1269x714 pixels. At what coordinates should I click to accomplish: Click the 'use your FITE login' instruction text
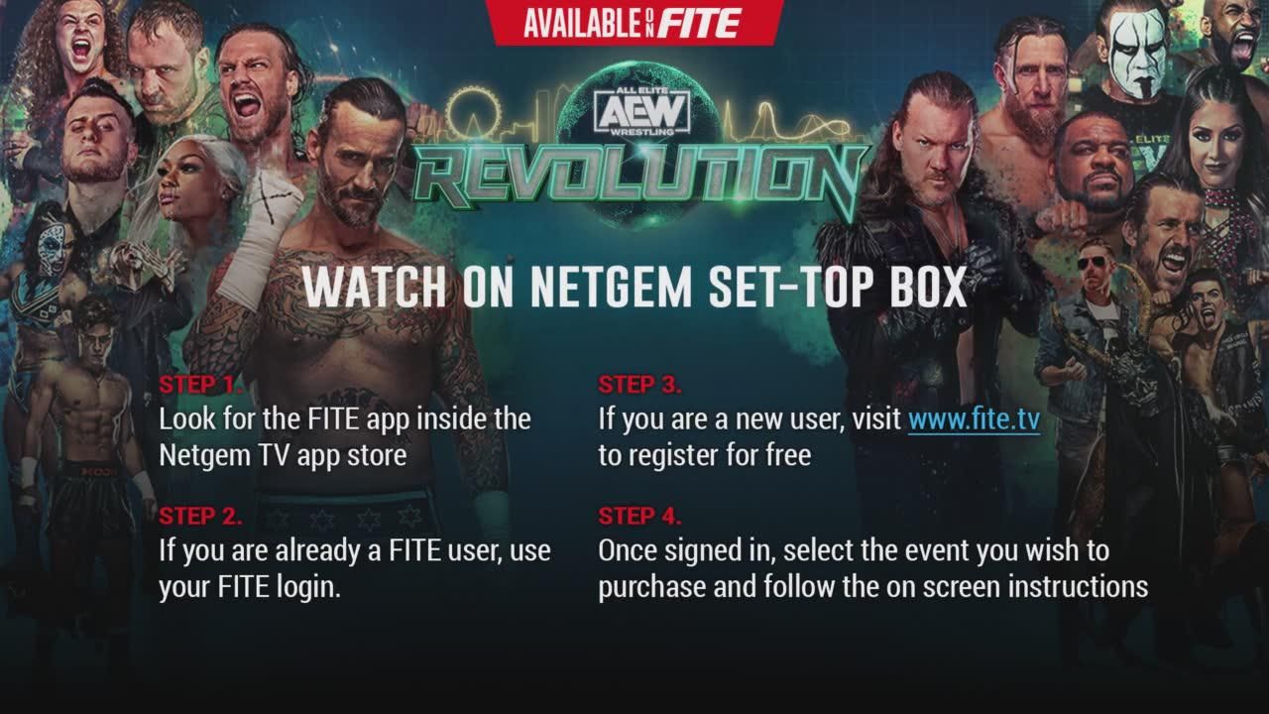point(355,567)
